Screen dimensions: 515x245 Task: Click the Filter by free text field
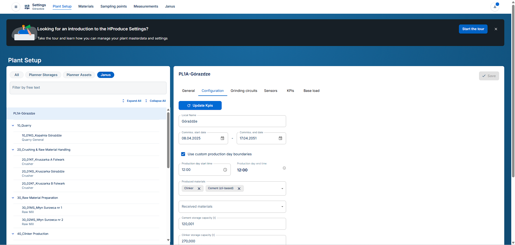pos(88,88)
